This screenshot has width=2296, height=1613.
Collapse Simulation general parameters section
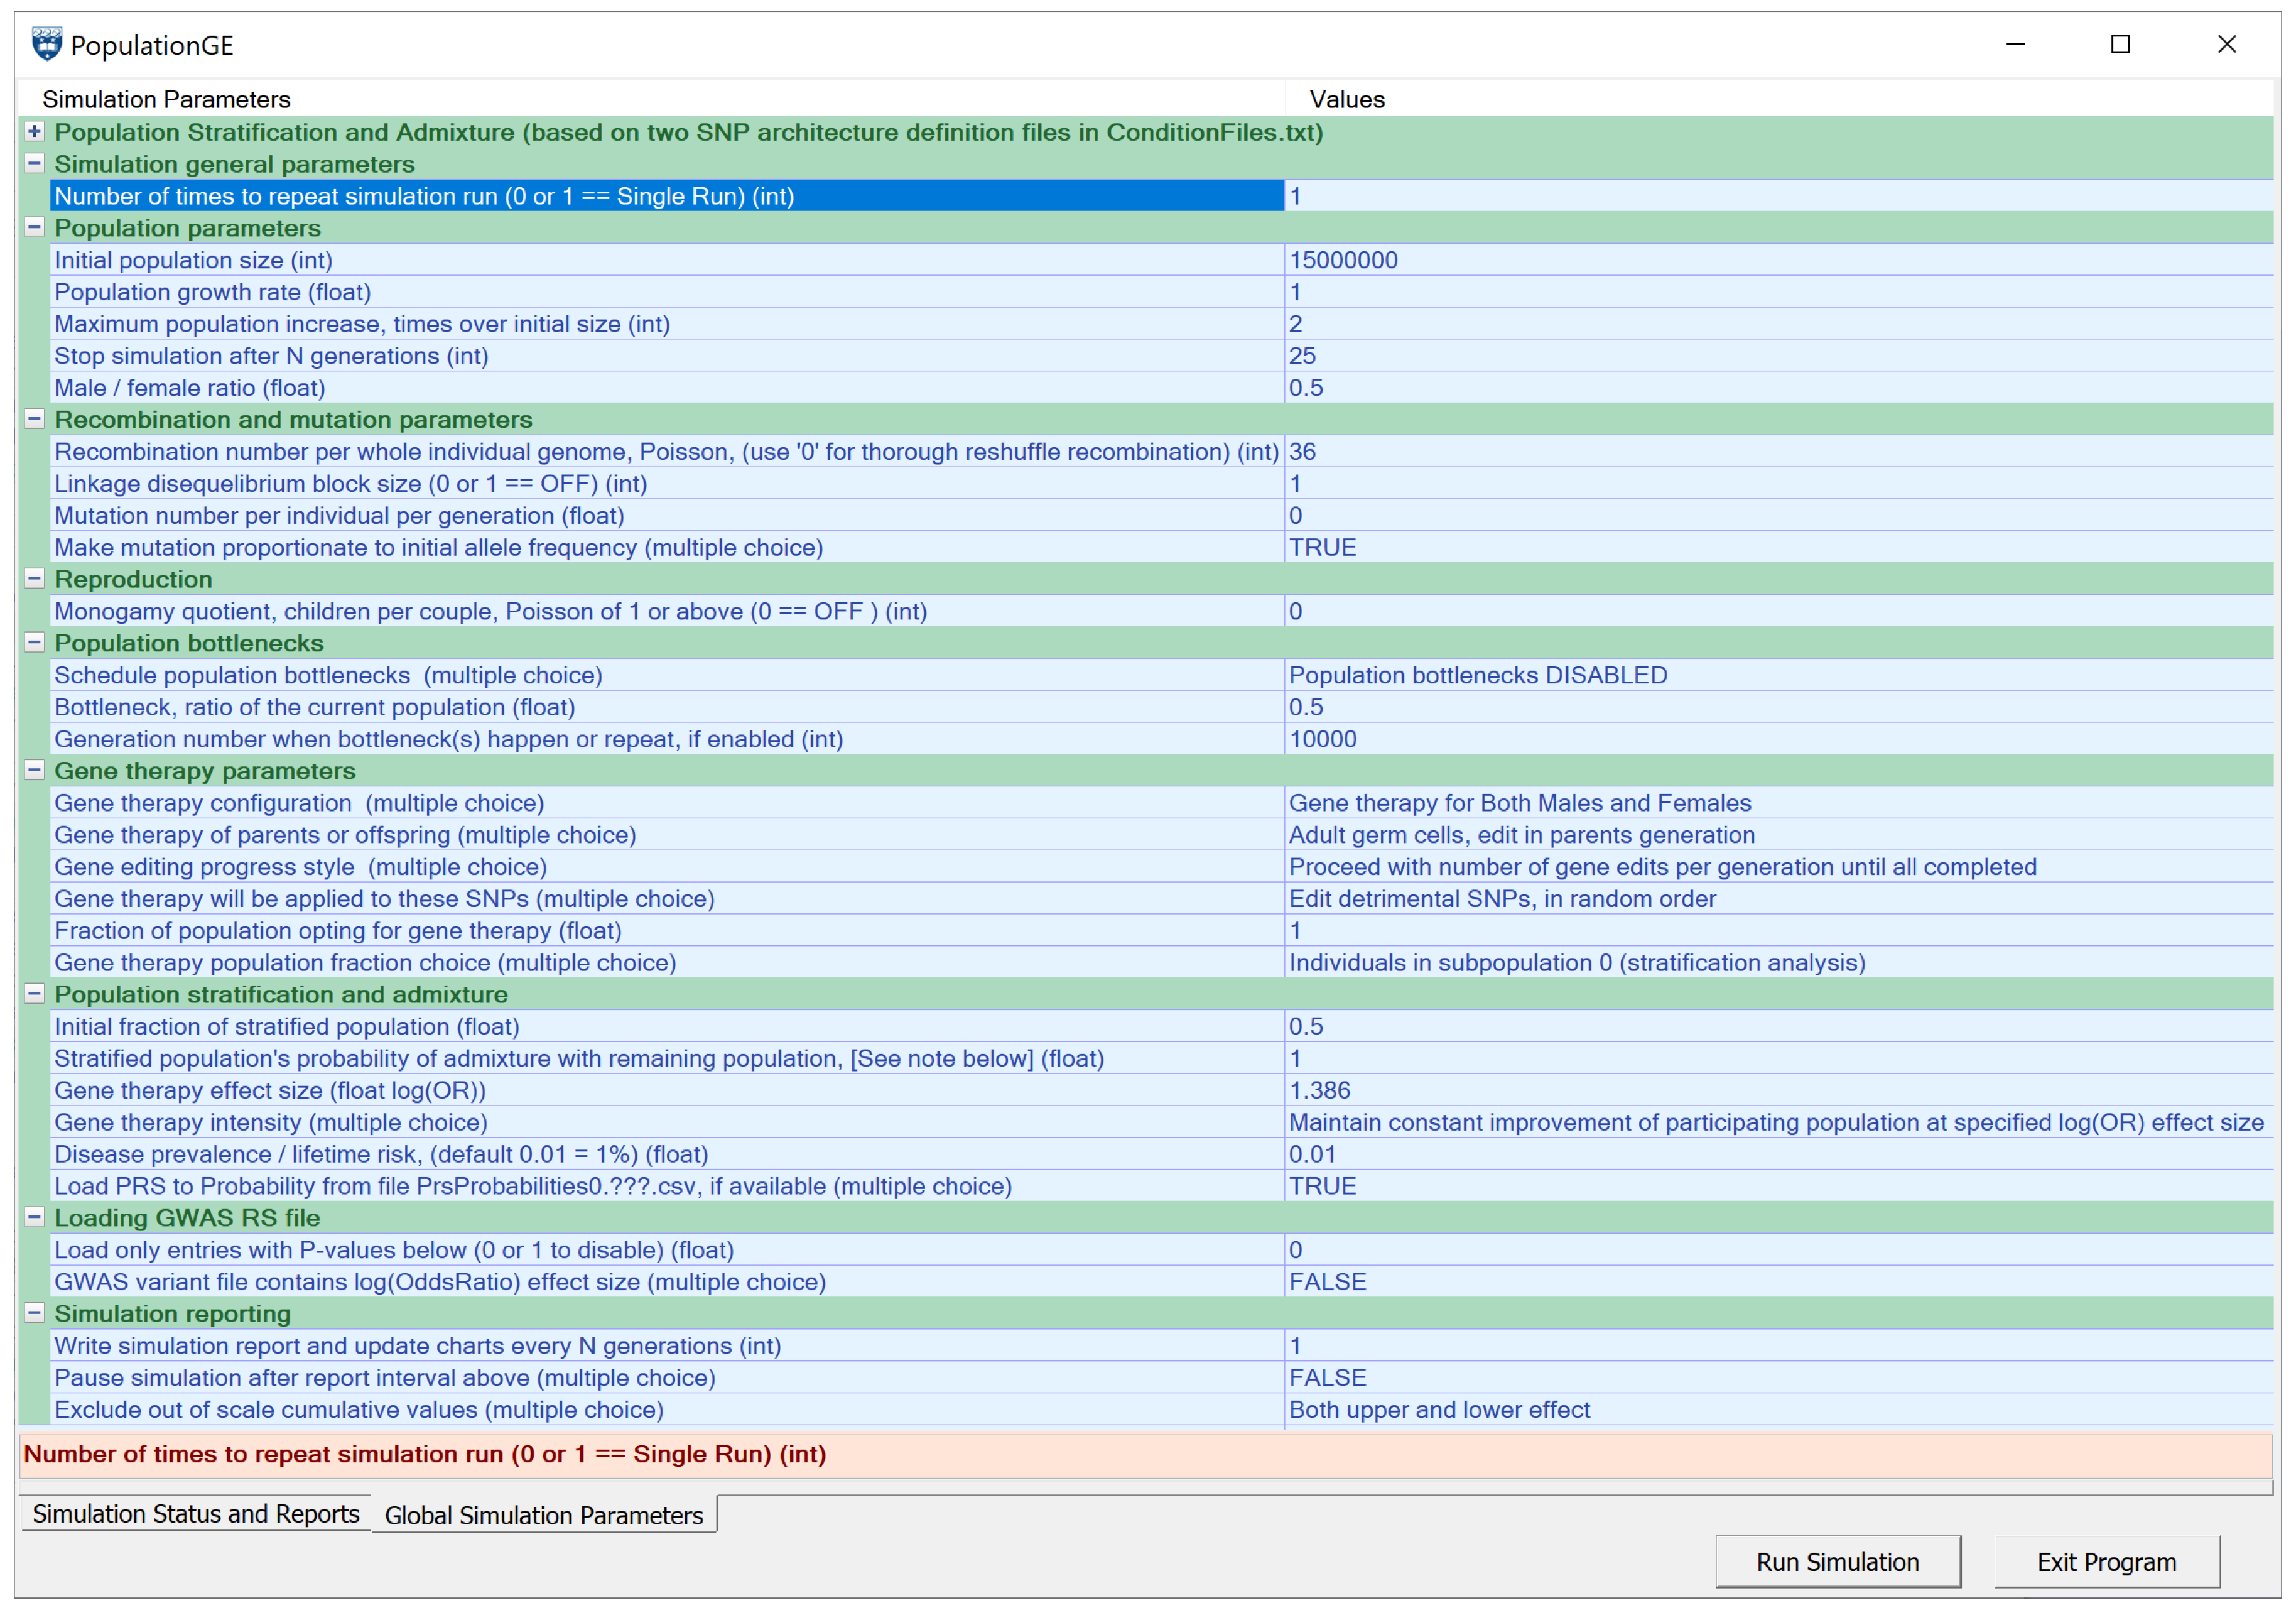tap(35, 163)
